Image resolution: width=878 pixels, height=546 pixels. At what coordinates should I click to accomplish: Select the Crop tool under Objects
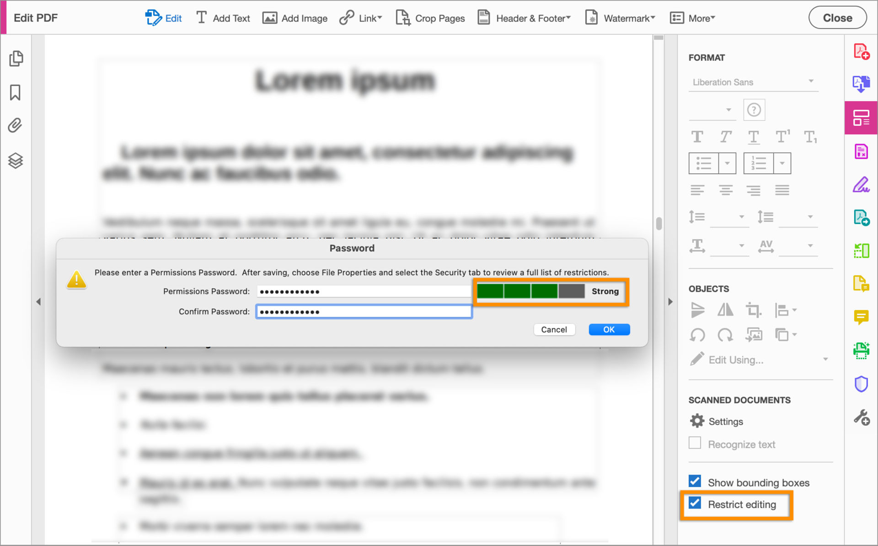click(754, 310)
